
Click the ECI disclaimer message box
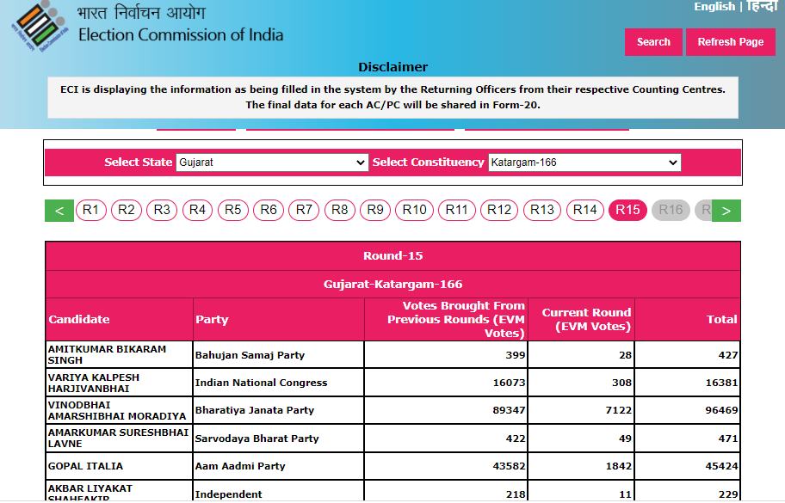pos(393,97)
